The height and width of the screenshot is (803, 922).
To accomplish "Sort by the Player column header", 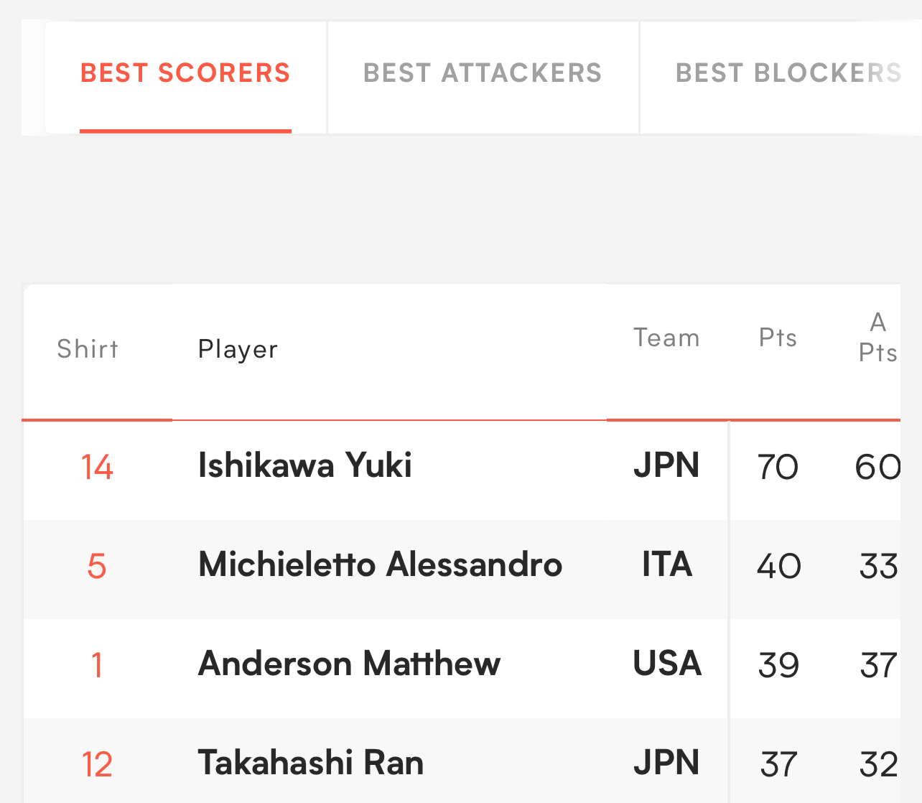I will [238, 349].
